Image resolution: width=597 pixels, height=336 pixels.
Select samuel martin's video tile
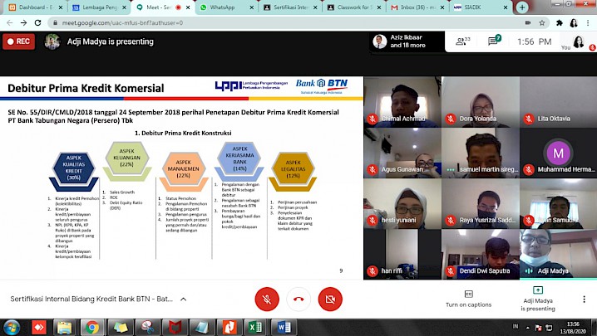click(x=481, y=153)
